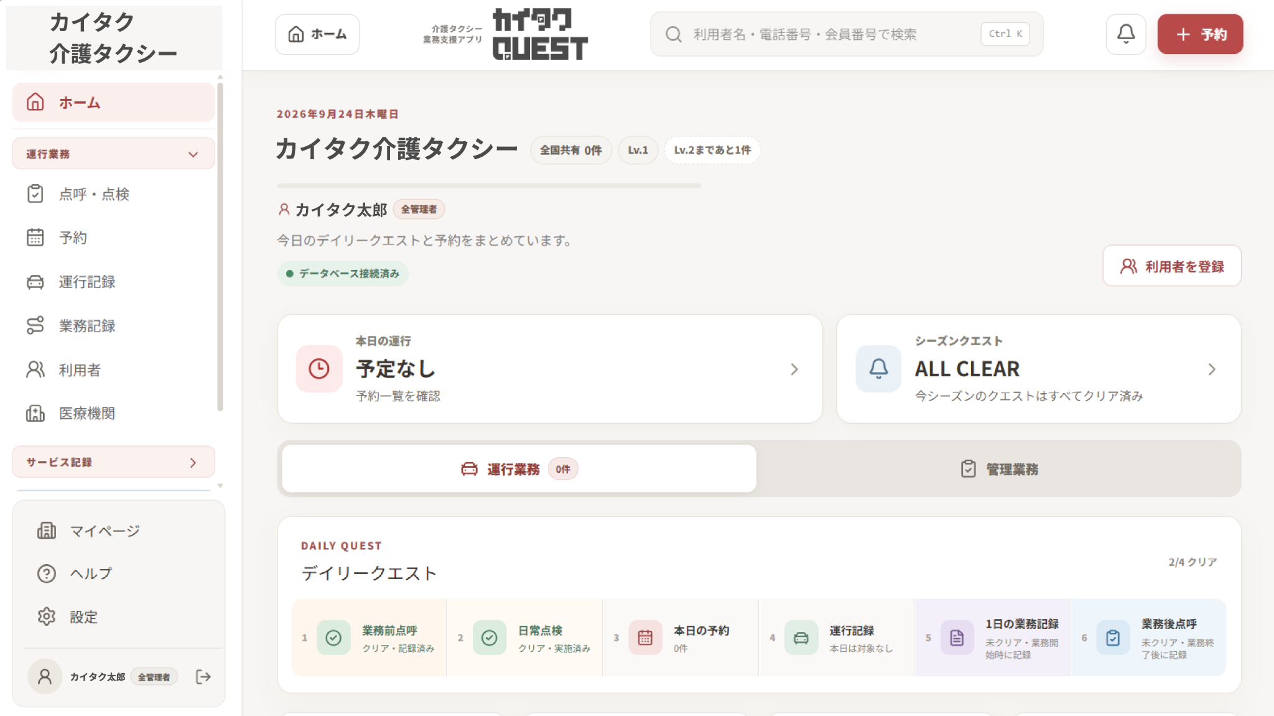Image resolution: width=1274 pixels, height=716 pixels.
Task: Click the user avatar at sidebar bottom
Action: (x=45, y=677)
